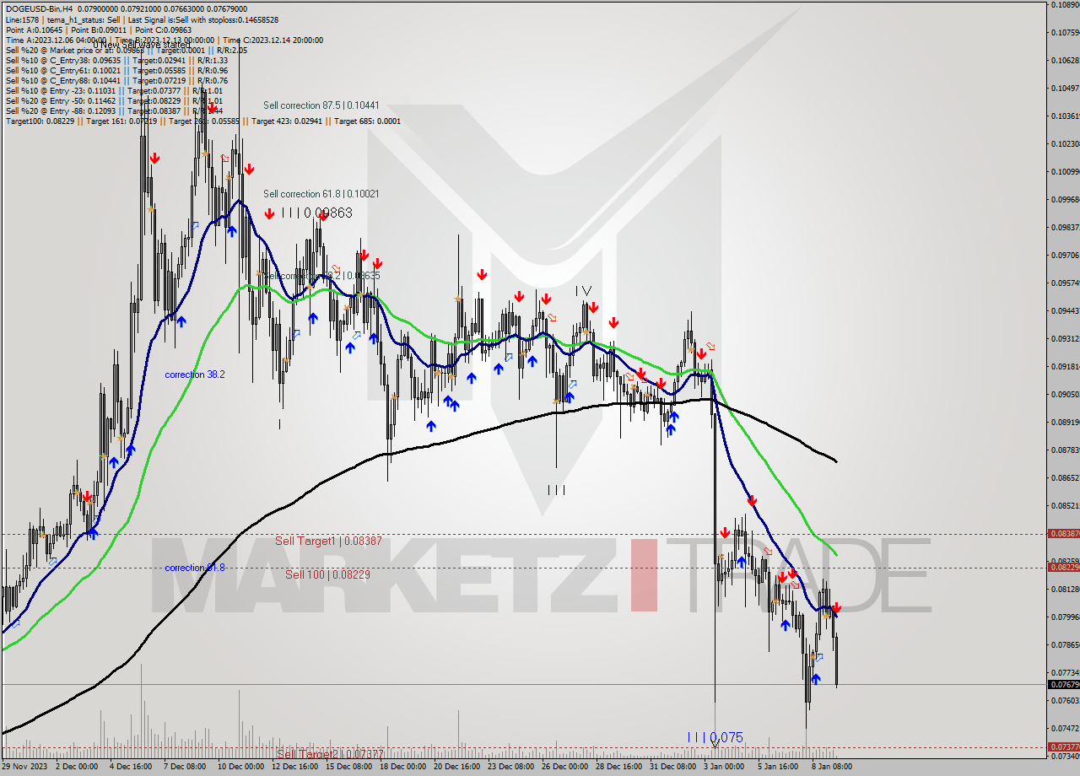
Task: Click the '3 Jan 00:00' time label
Action: click(724, 767)
